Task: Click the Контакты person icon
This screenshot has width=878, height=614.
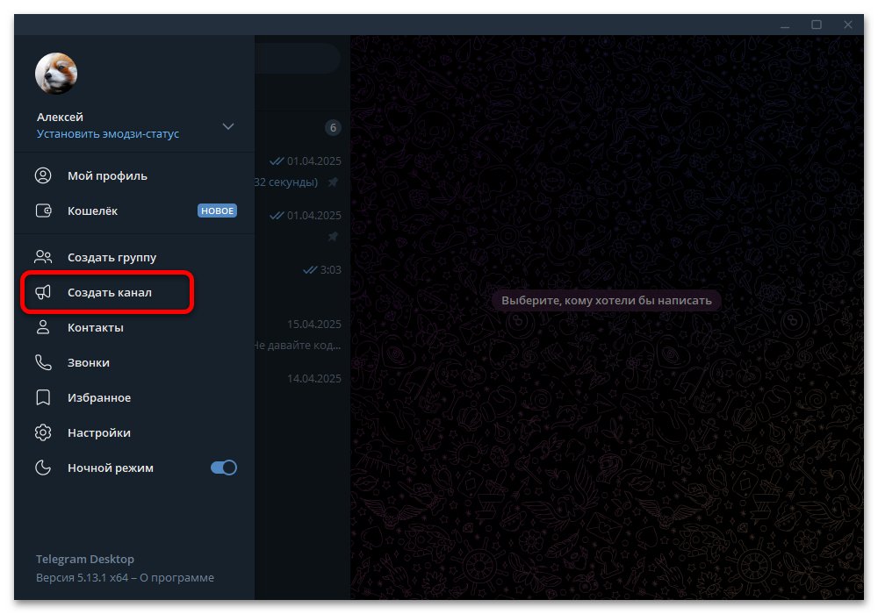Action: (x=43, y=328)
